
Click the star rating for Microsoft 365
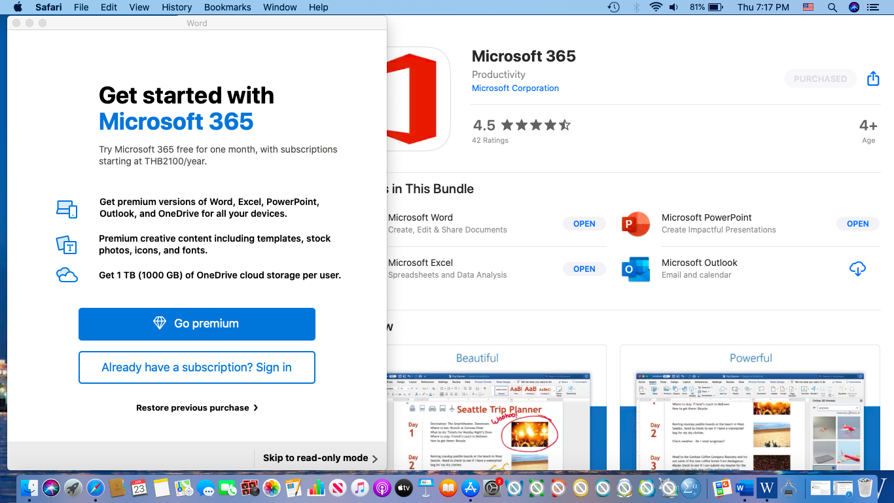coord(536,125)
